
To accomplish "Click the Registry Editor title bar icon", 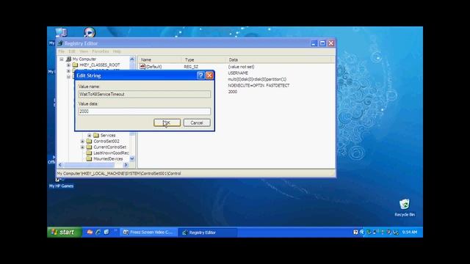I will [60, 43].
